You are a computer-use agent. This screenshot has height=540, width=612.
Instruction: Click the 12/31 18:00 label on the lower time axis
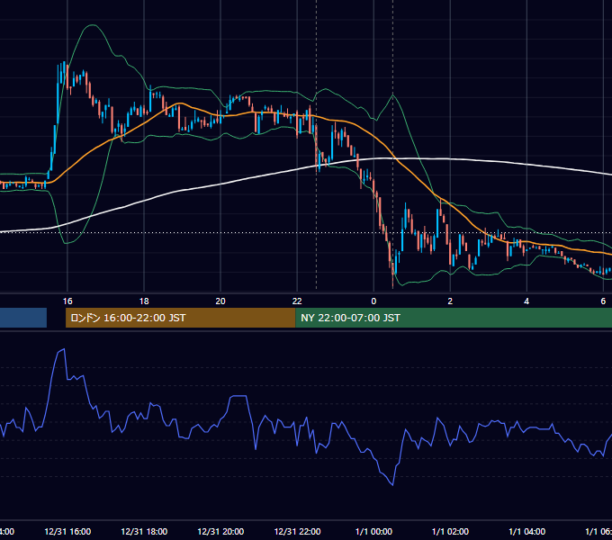click(x=144, y=531)
